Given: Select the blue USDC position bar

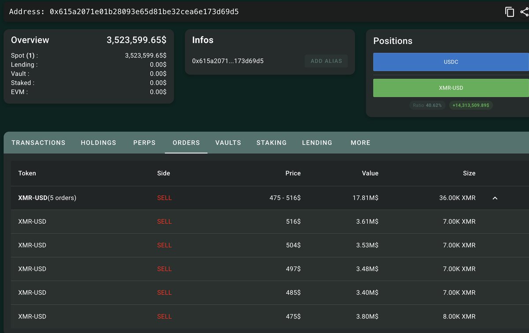Looking at the screenshot, I should pyautogui.click(x=451, y=62).
